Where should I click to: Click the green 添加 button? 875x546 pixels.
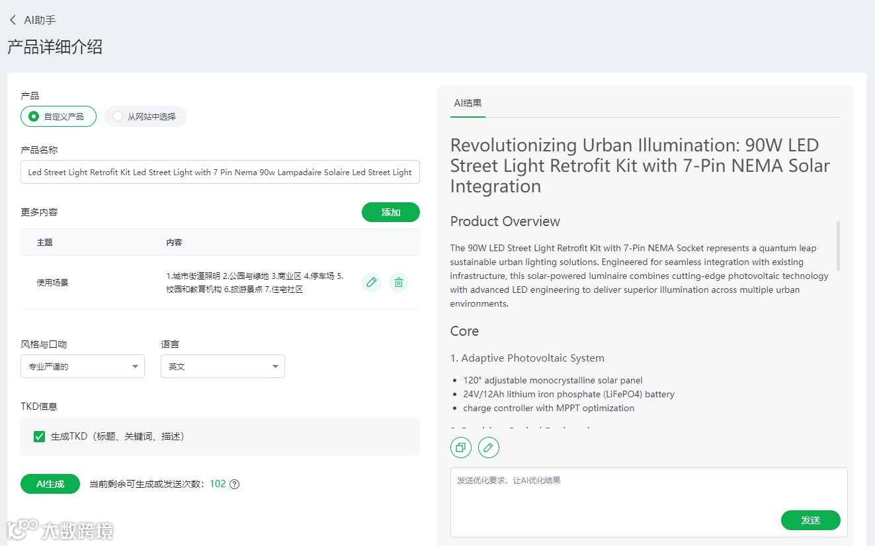point(390,212)
